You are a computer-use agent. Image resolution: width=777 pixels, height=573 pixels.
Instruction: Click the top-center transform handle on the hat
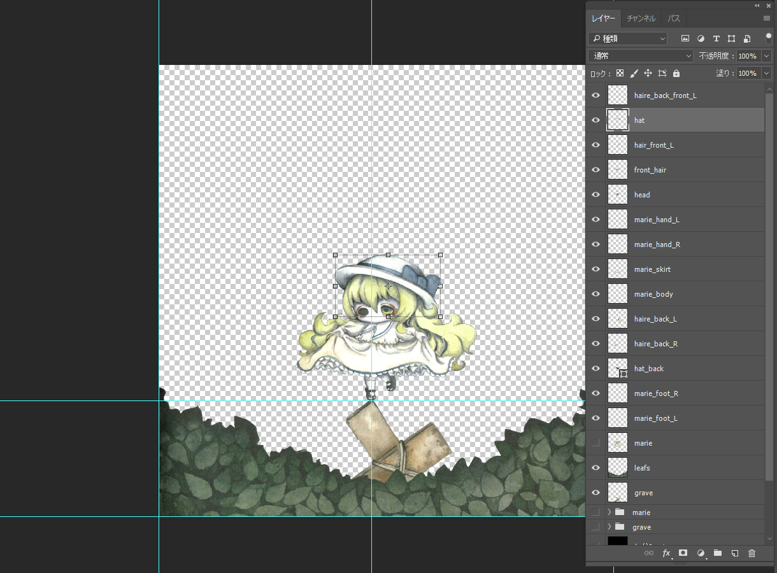[x=388, y=255]
